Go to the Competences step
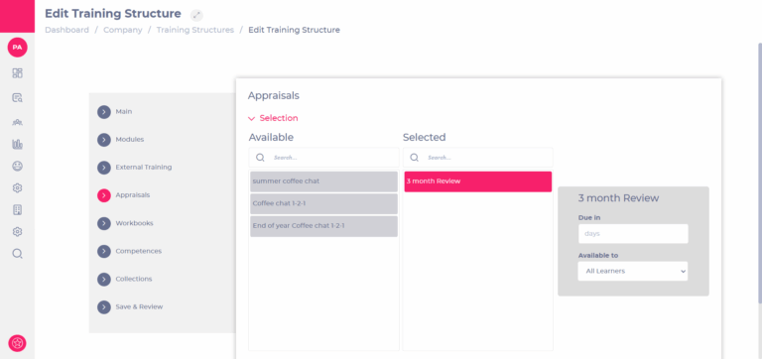762x359 pixels. pyautogui.click(x=139, y=251)
